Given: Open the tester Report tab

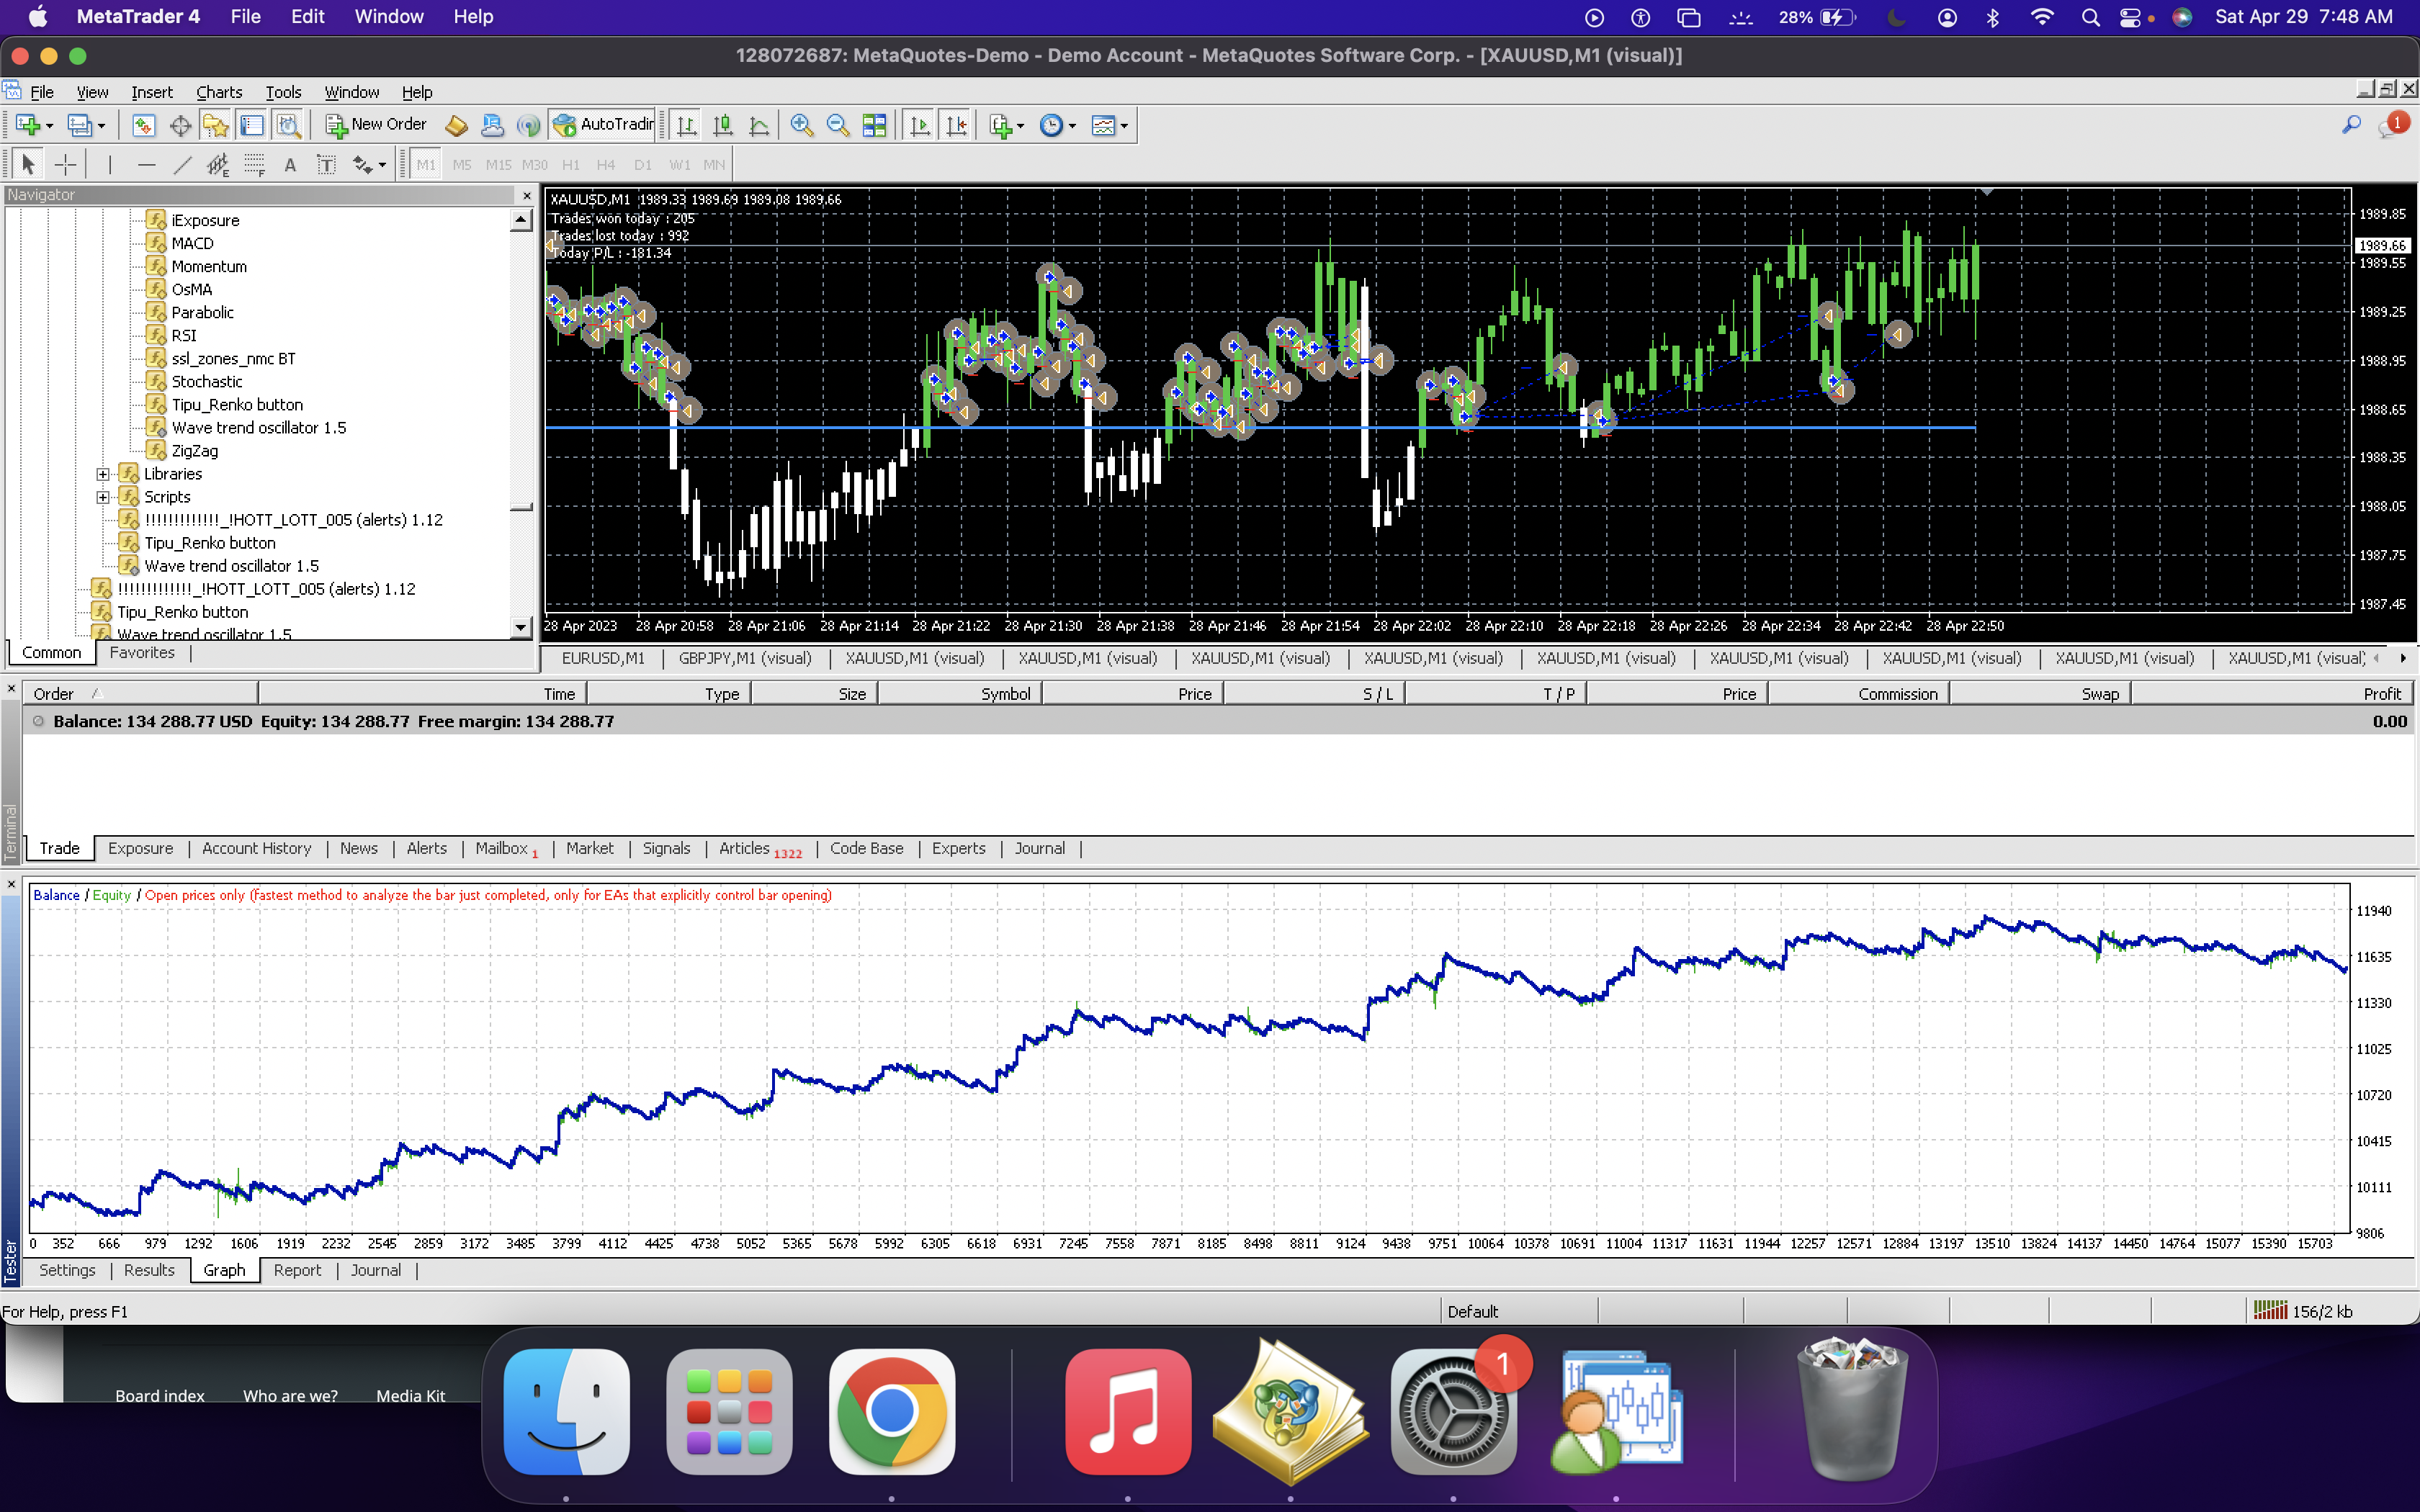Looking at the screenshot, I should coord(297,1270).
